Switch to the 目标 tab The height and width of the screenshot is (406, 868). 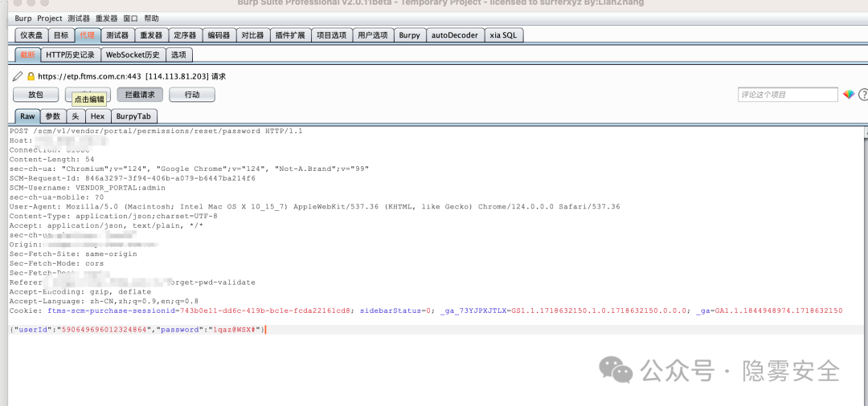tap(61, 35)
